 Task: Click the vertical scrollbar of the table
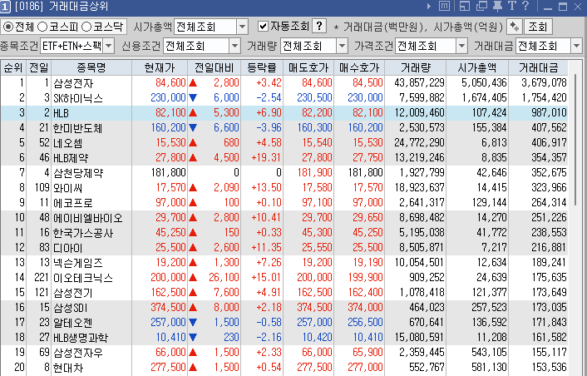tap(577, 139)
